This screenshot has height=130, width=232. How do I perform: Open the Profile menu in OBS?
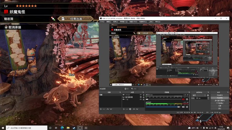[x=133, y=22]
